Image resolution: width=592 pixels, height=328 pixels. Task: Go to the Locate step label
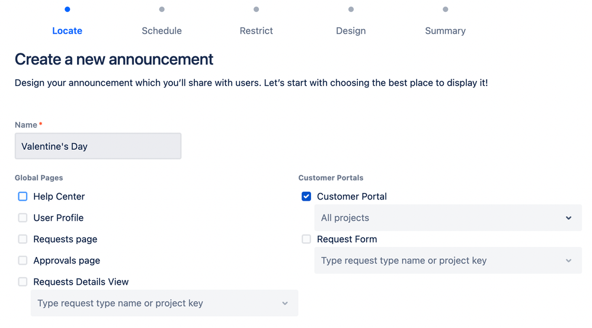[67, 31]
